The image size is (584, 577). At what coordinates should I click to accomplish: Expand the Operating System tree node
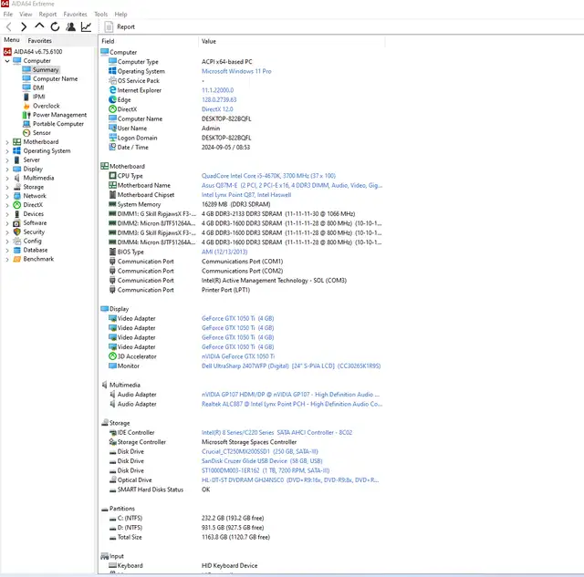[7, 151]
